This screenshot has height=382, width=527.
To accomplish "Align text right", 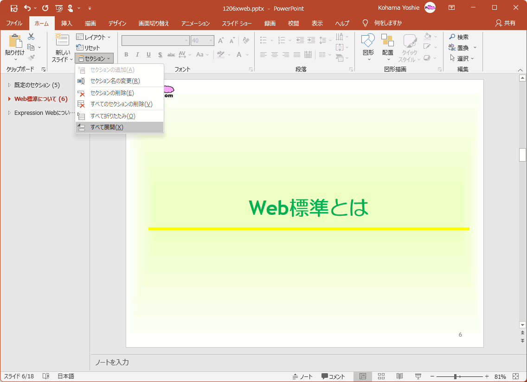I will (x=286, y=55).
